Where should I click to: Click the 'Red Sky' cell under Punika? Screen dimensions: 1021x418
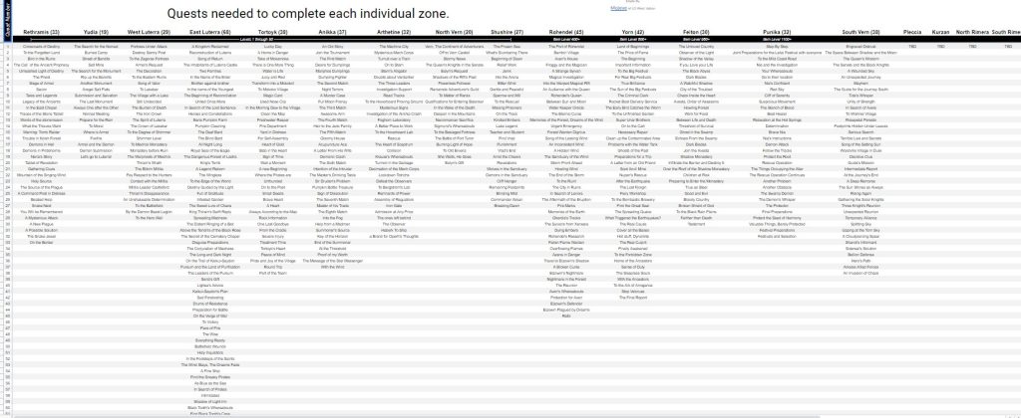point(777,89)
